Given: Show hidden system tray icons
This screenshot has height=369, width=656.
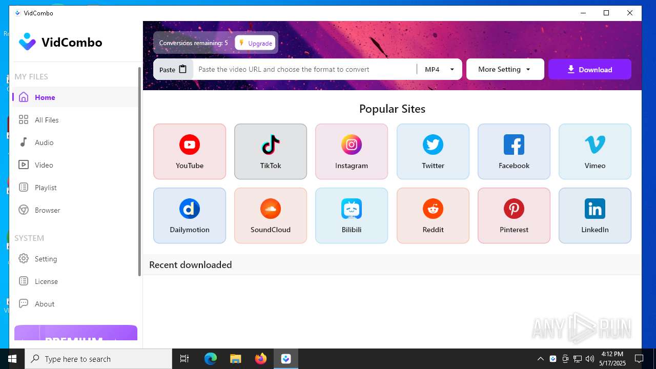Looking at the screenshot, I should coord(540,359).
